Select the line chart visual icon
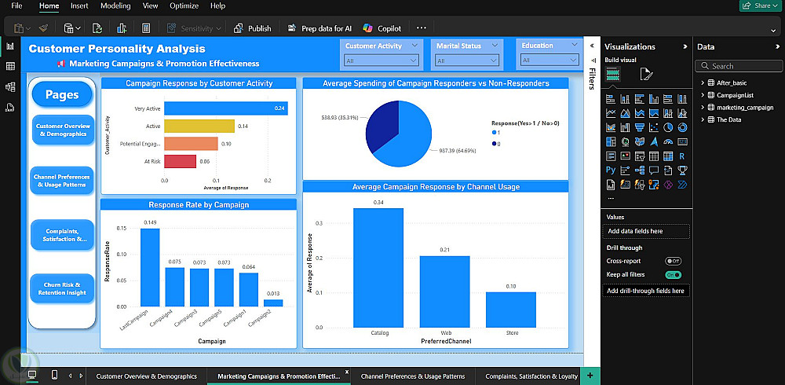The image size is (785, 385). click(x=610, y=113)
